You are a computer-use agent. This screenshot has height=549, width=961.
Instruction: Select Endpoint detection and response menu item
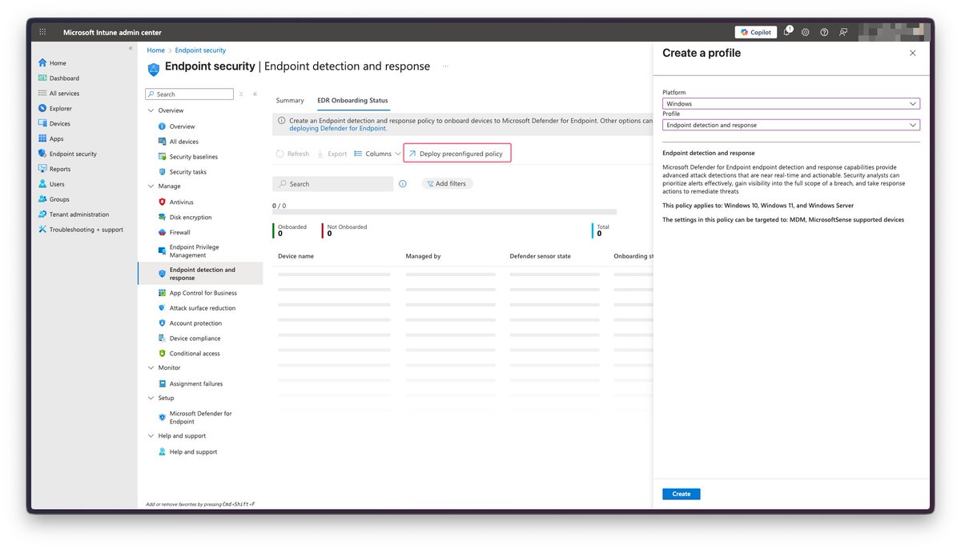(x=200, y=274)
